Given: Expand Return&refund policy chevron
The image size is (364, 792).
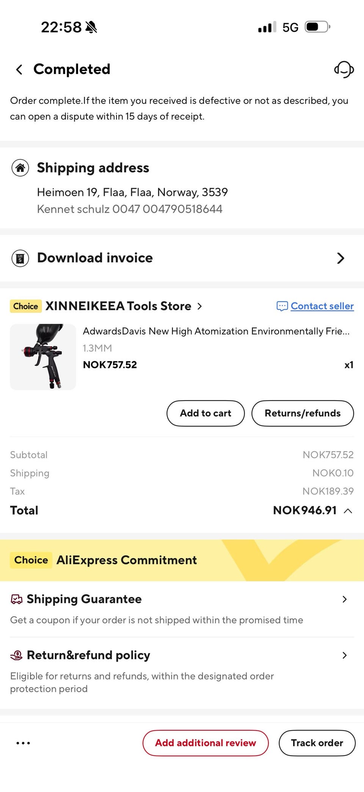Looking at the screenshot, I should tap(344, 655).
